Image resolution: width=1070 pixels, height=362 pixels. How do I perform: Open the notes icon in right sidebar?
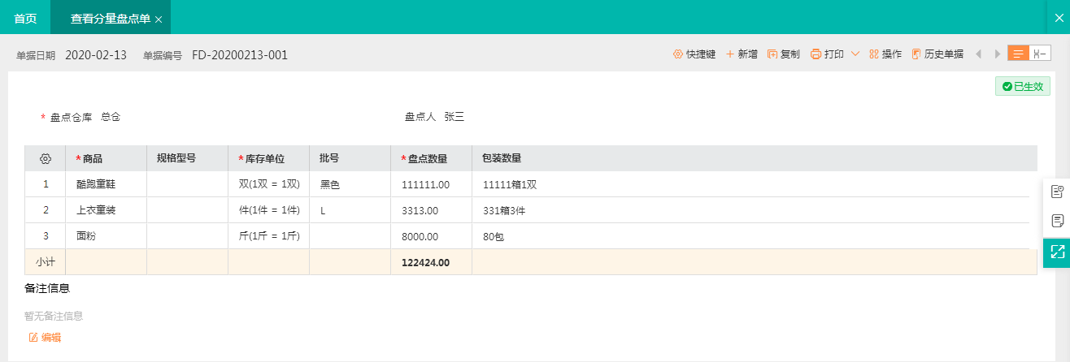coord(1057,221)
